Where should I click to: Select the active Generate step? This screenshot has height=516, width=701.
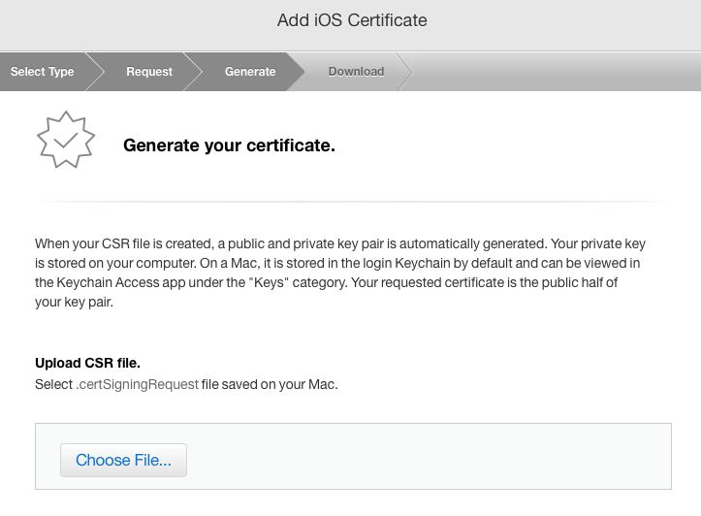click(250, 72)
